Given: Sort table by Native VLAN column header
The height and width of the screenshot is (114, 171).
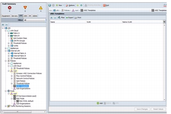Looking at the screenshot, I should point(142,22).
